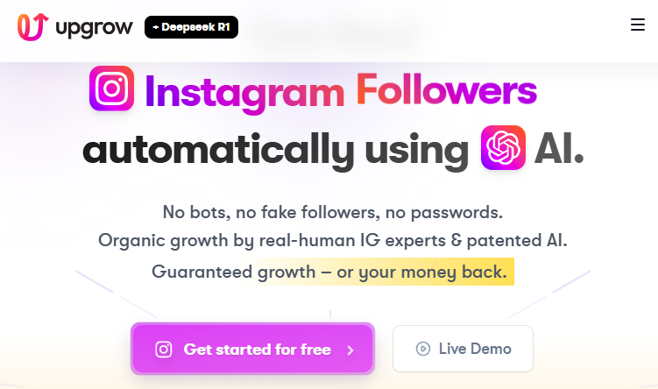Click the Deepseek R1 badge
Image resolution: width=658 pixels, height=389 pixels.
point(191,27)
